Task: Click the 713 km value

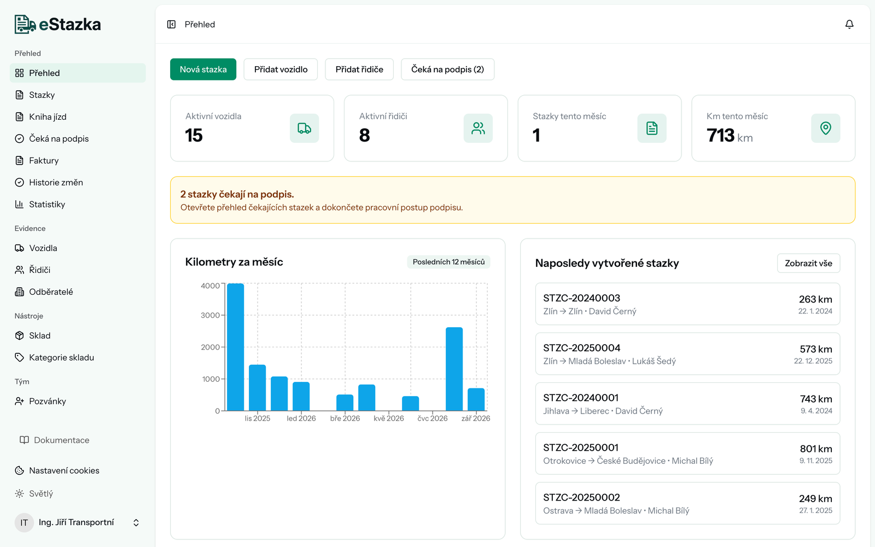Action: [730, 135]
